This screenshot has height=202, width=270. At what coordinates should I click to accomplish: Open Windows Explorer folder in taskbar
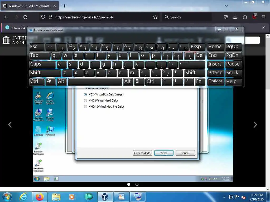tap(56, 197)
